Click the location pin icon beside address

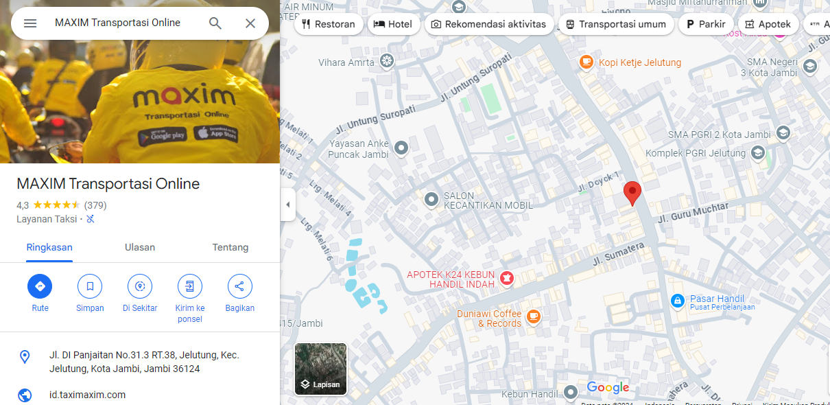pos(25,356)
